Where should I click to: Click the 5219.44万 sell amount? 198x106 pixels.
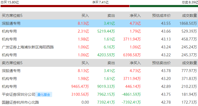pos(106,31)
